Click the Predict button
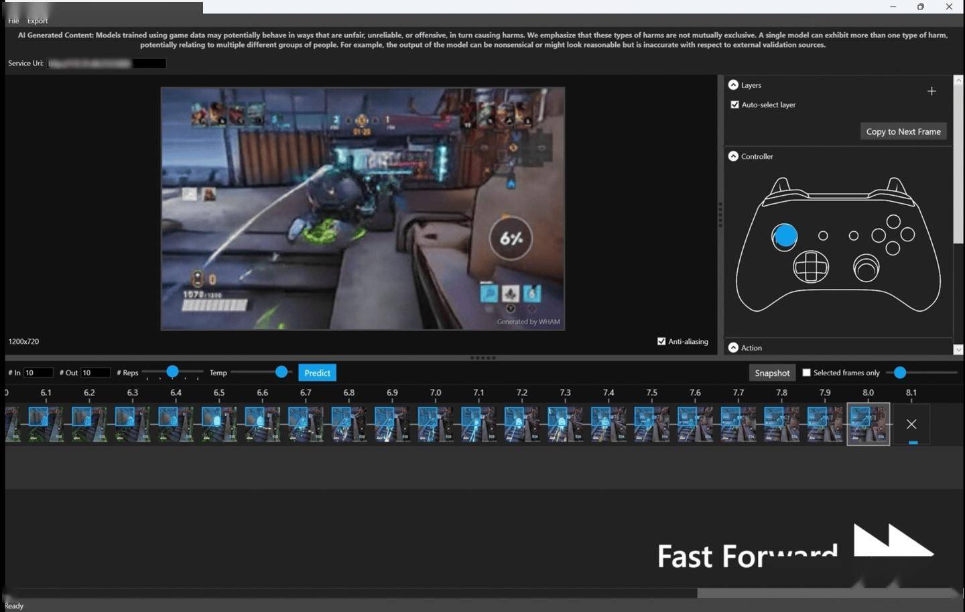The width and height of the screenshot is (965, 612). coord(317,373)
